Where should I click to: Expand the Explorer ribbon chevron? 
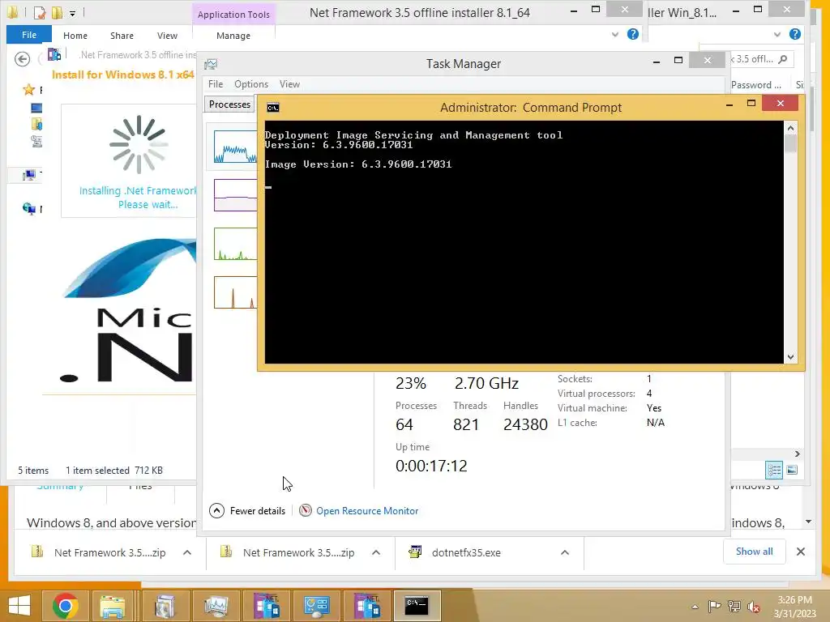click(x=615, y=34)
